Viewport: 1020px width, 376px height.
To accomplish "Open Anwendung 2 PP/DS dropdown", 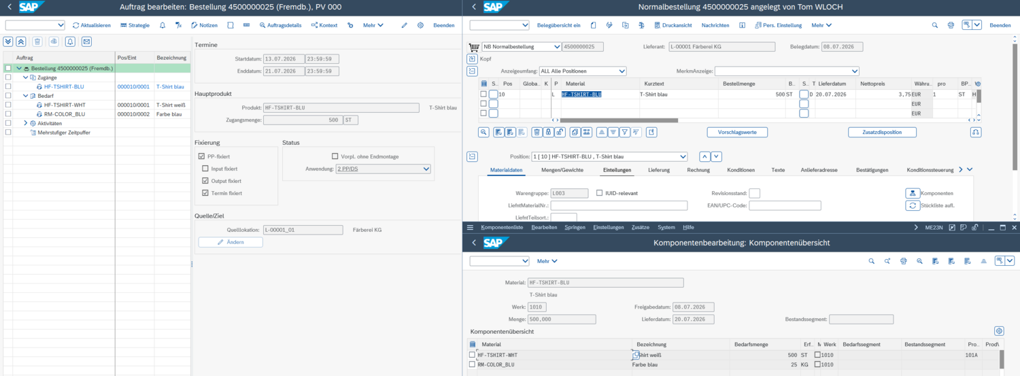I will pos(384,169).
